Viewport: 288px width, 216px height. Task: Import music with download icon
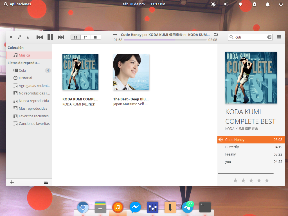28,37
